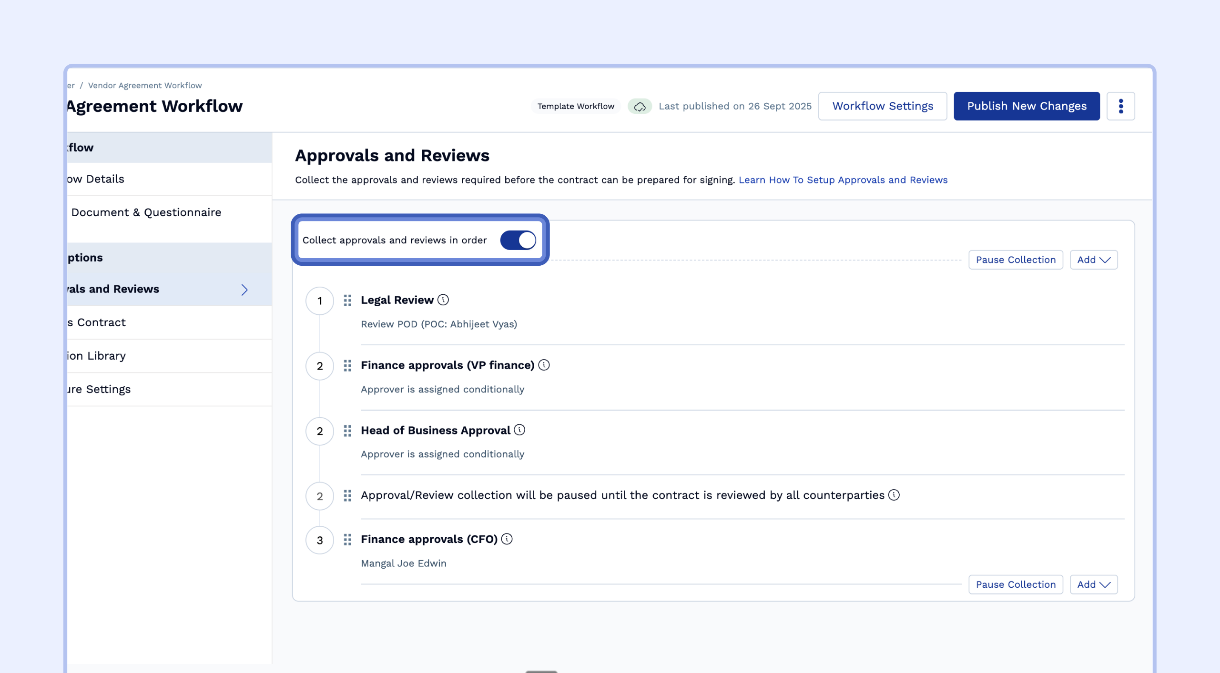This screenshot has height=673, width=1220.
Task: Click info icon next to Legal Review
Action: (x=443, y=300)
